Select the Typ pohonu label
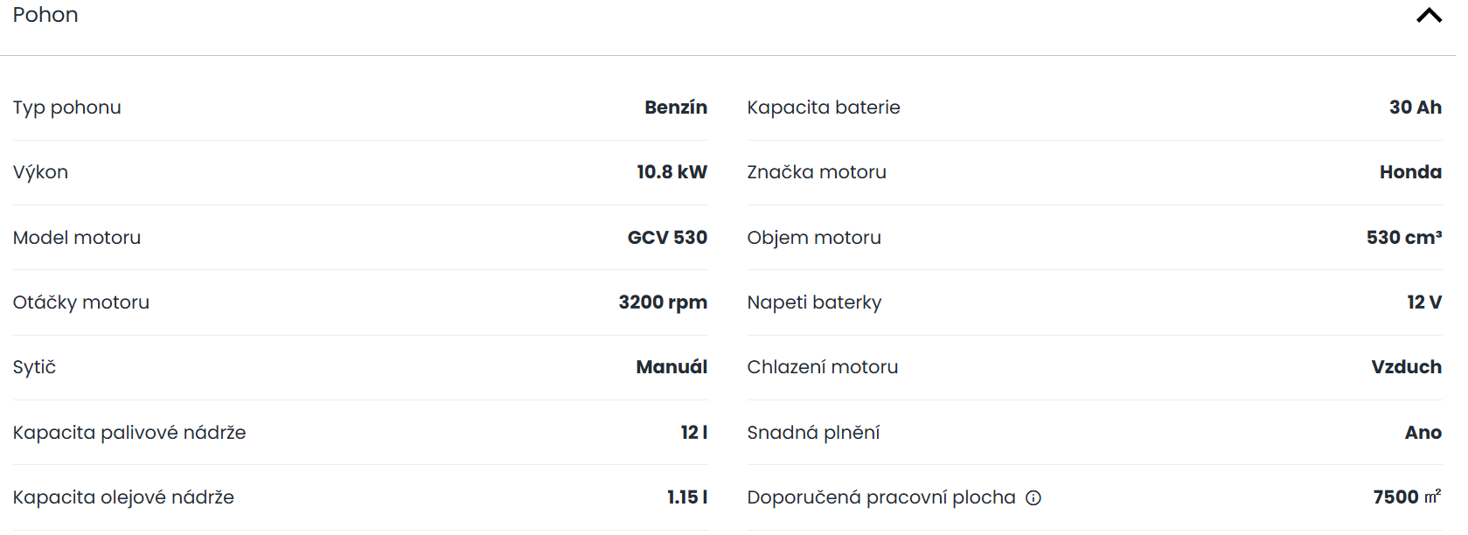1468x535 pixels. pos(67,108)
